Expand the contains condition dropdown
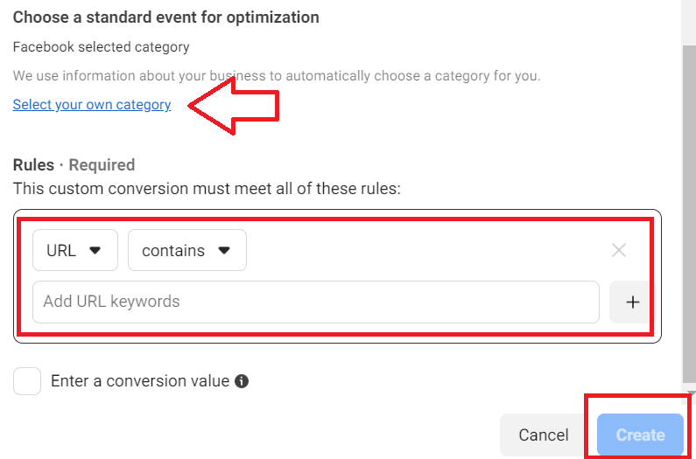696x459 pixels. click(187, 250)
